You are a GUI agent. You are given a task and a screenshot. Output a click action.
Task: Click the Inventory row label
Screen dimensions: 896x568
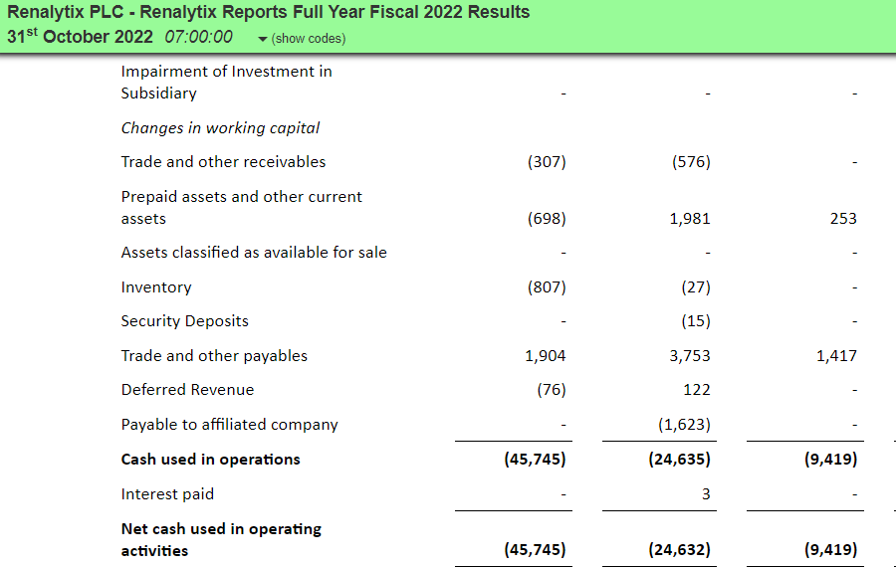point(156,287)
